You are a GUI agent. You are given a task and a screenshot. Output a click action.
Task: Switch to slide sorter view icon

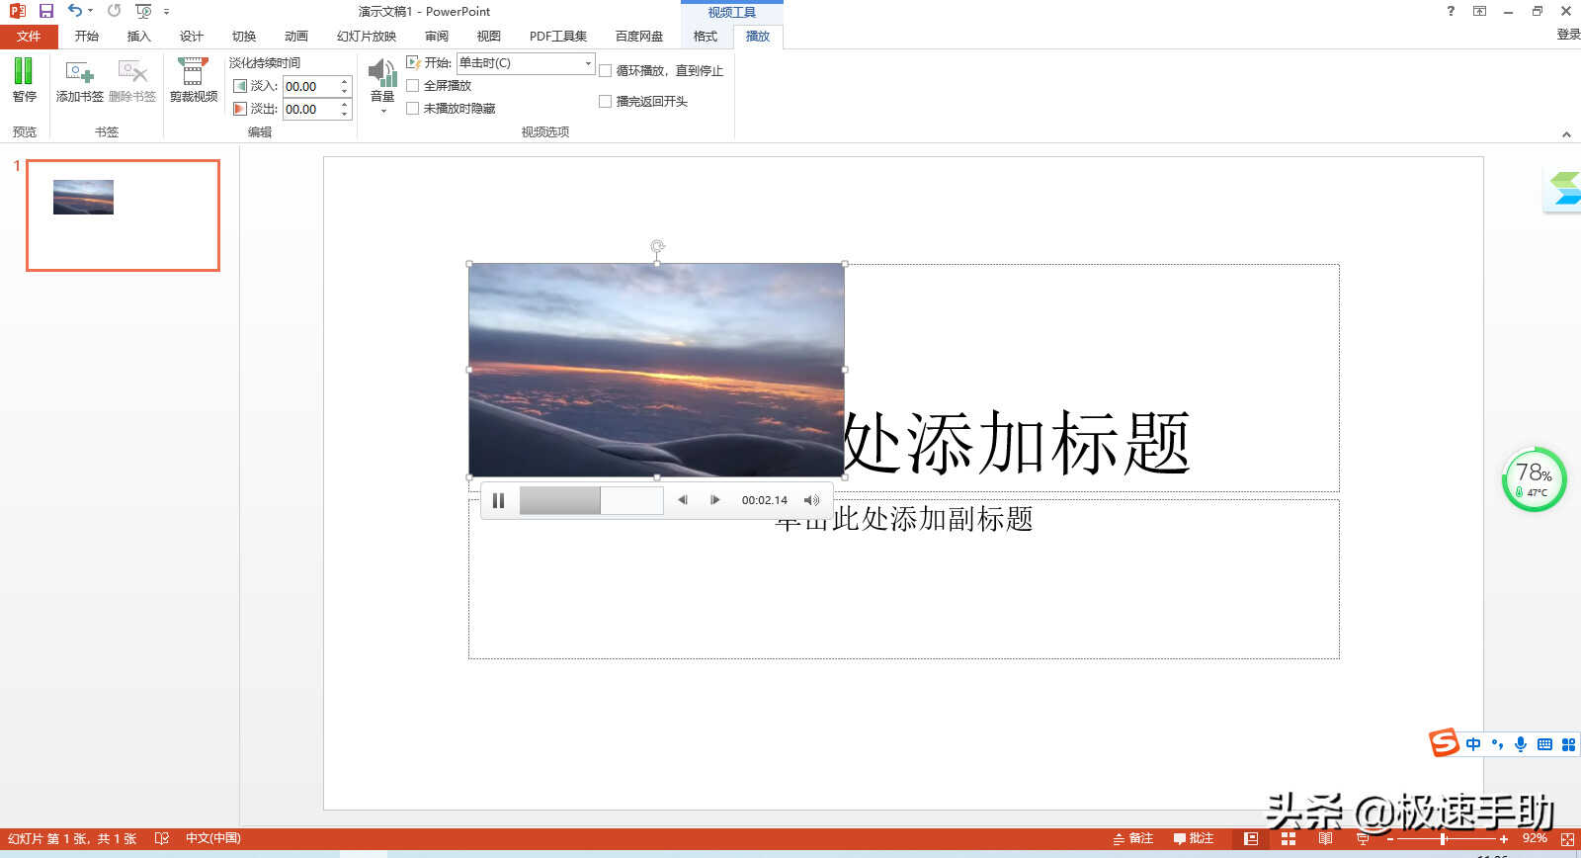click(x=1288, y=838)
